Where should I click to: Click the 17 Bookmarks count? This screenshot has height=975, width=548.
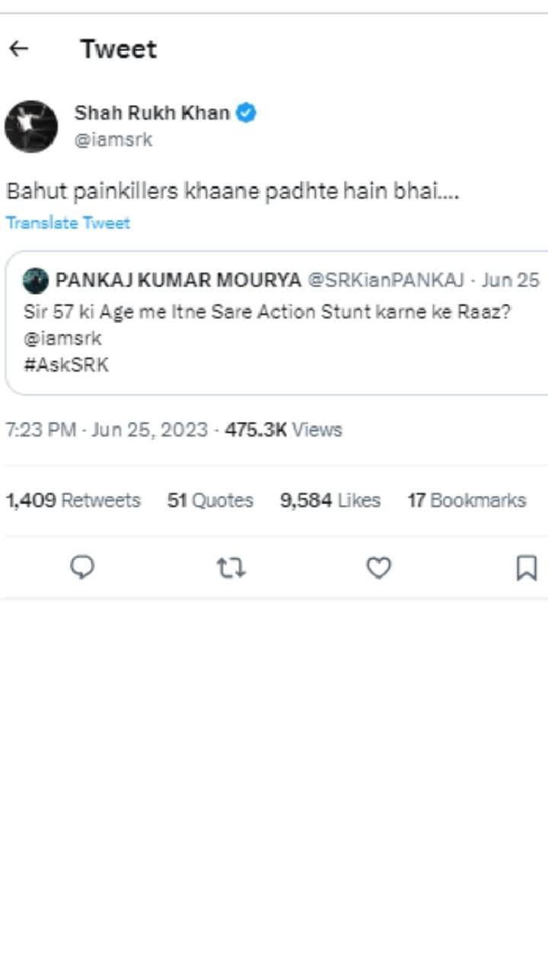467,500
